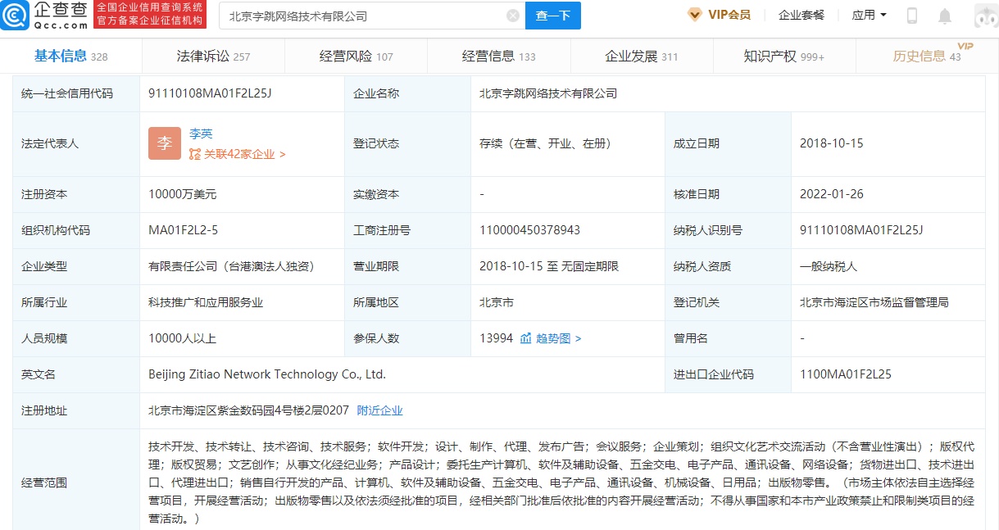Viewport: 999px width, 530px height.
Task: Switch to the 经营信息 tab
Action: pyautogui.click(x=498, y=56)
